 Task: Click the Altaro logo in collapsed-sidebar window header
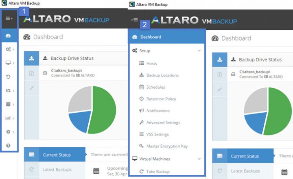[x=66, y=19]
